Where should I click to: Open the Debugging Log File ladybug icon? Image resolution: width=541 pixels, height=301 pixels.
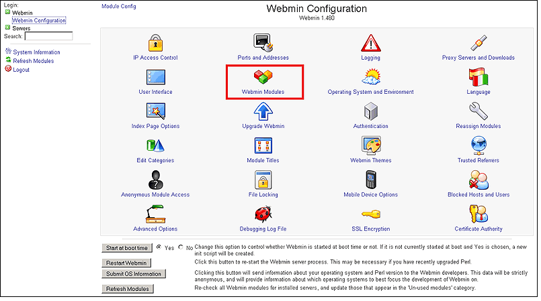click(x=263, y=214)
